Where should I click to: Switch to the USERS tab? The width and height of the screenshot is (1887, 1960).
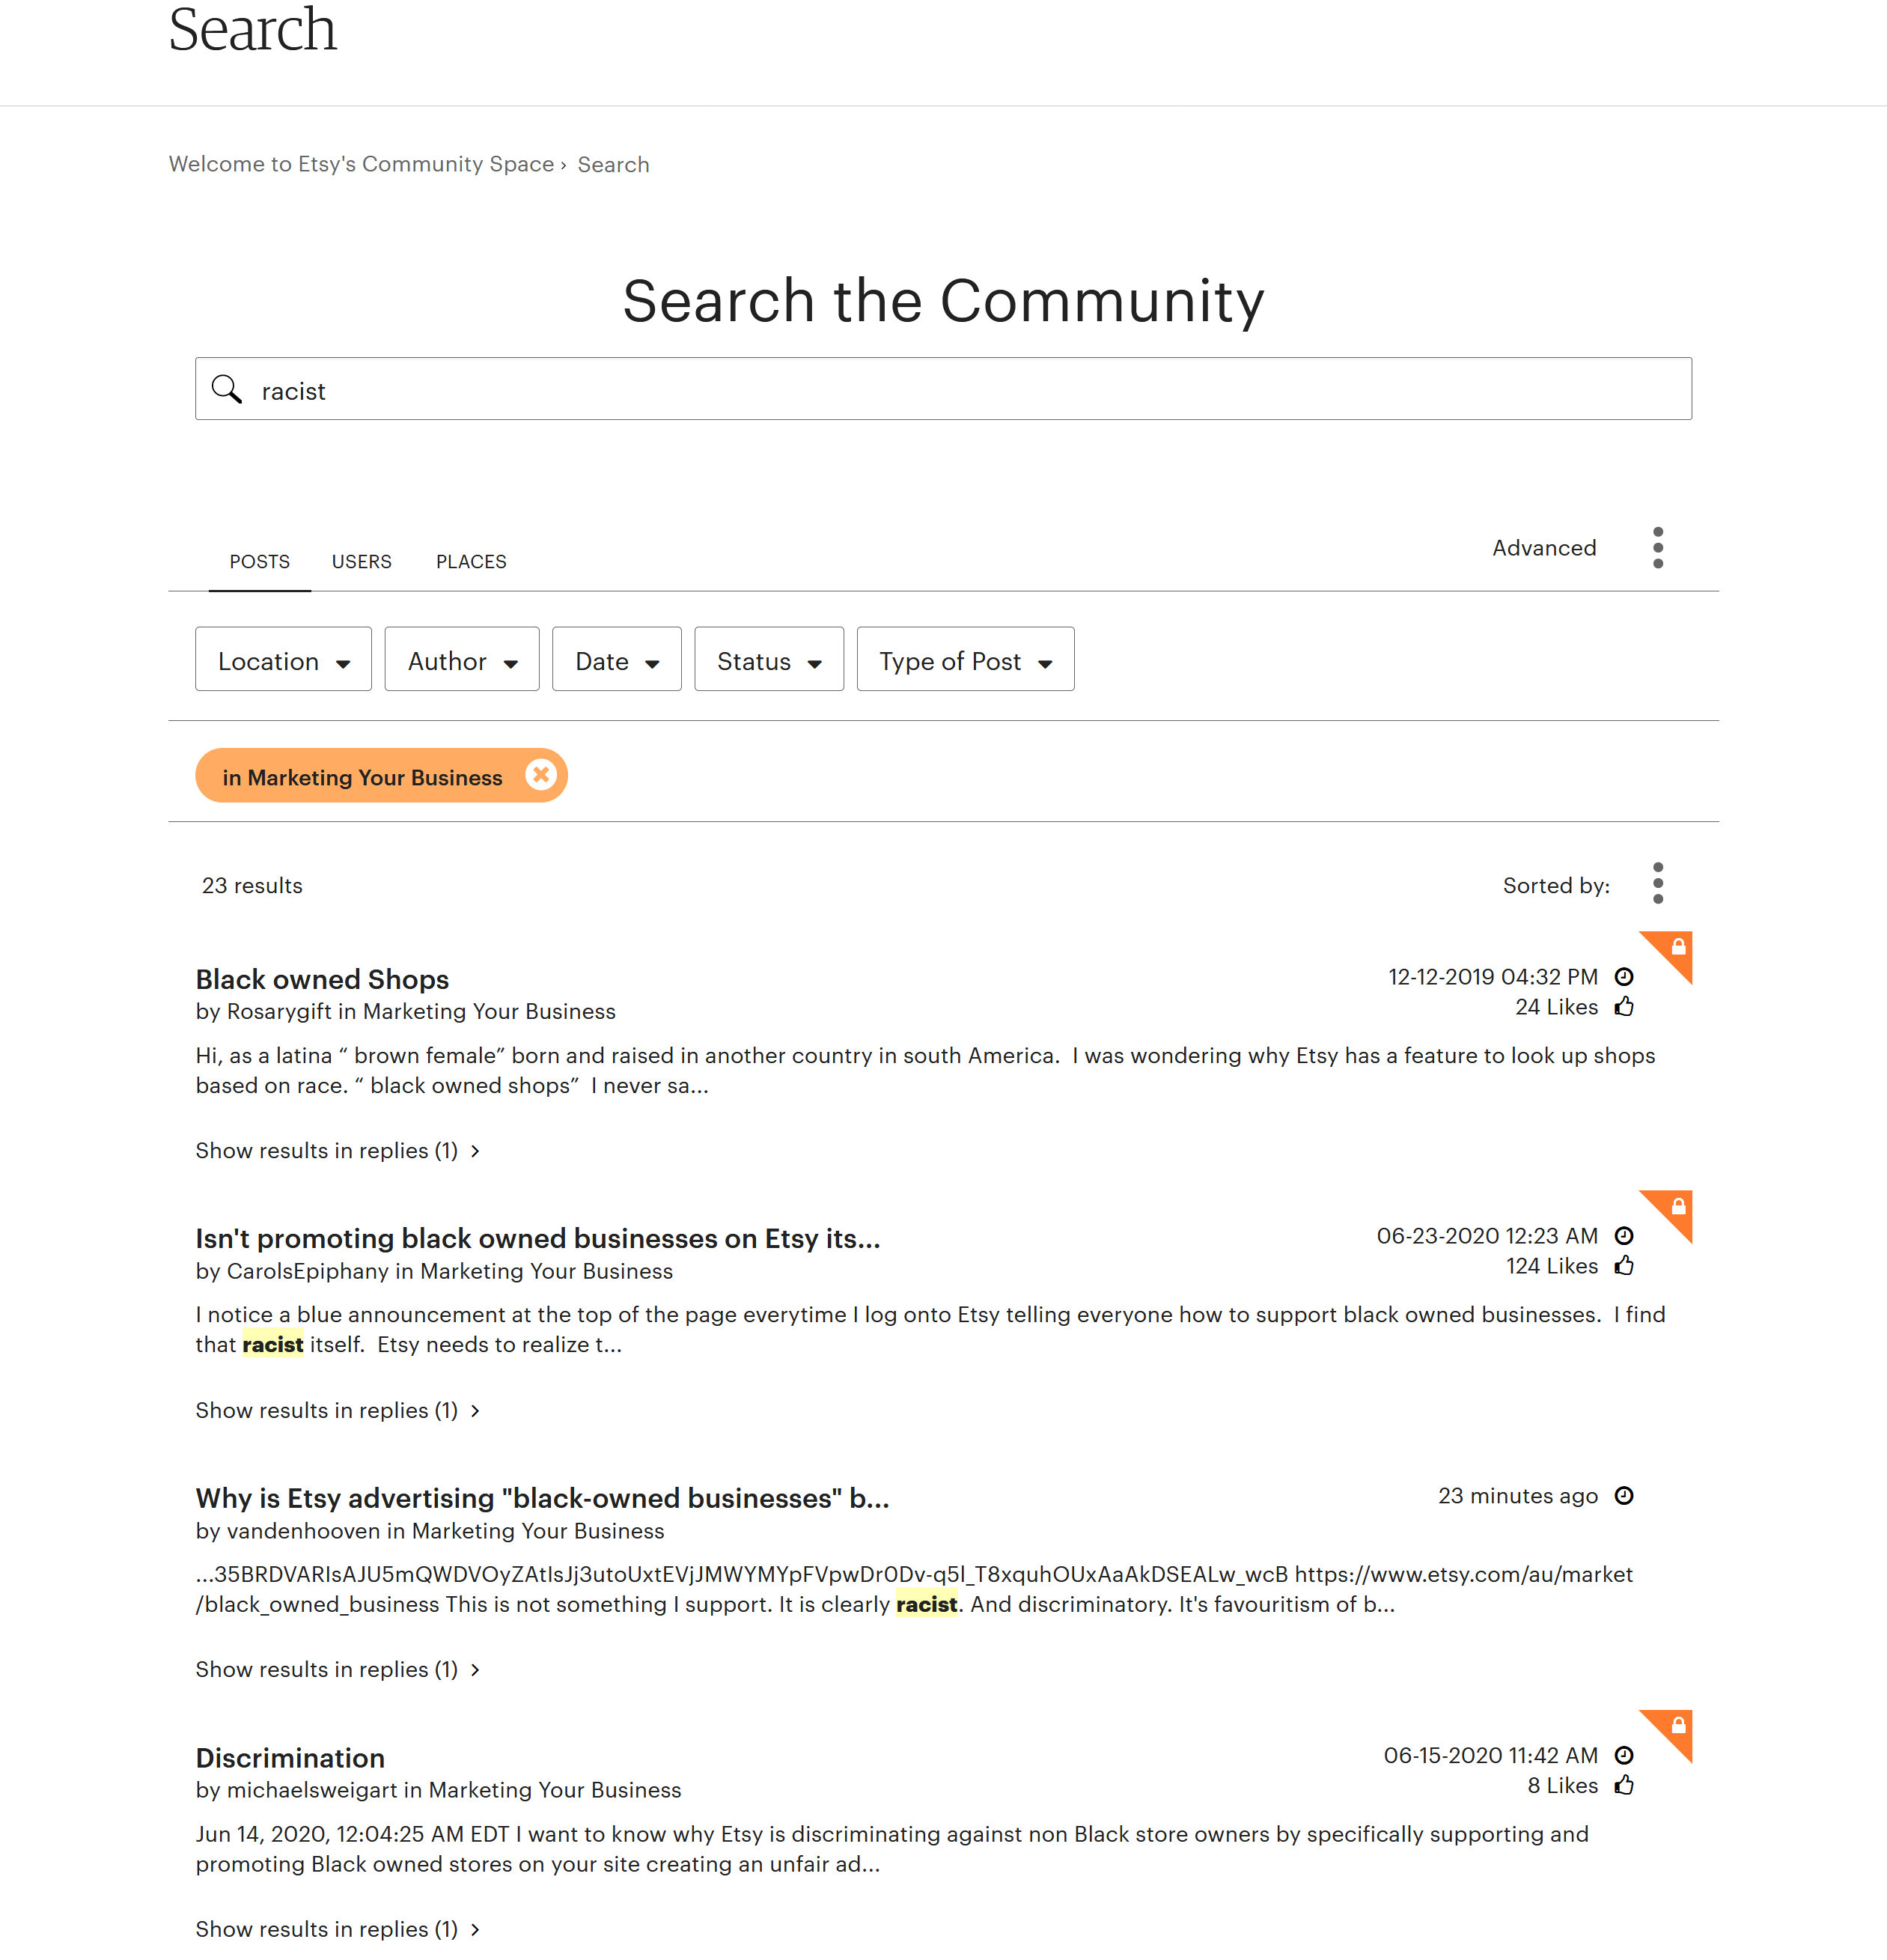coord(362,562)
